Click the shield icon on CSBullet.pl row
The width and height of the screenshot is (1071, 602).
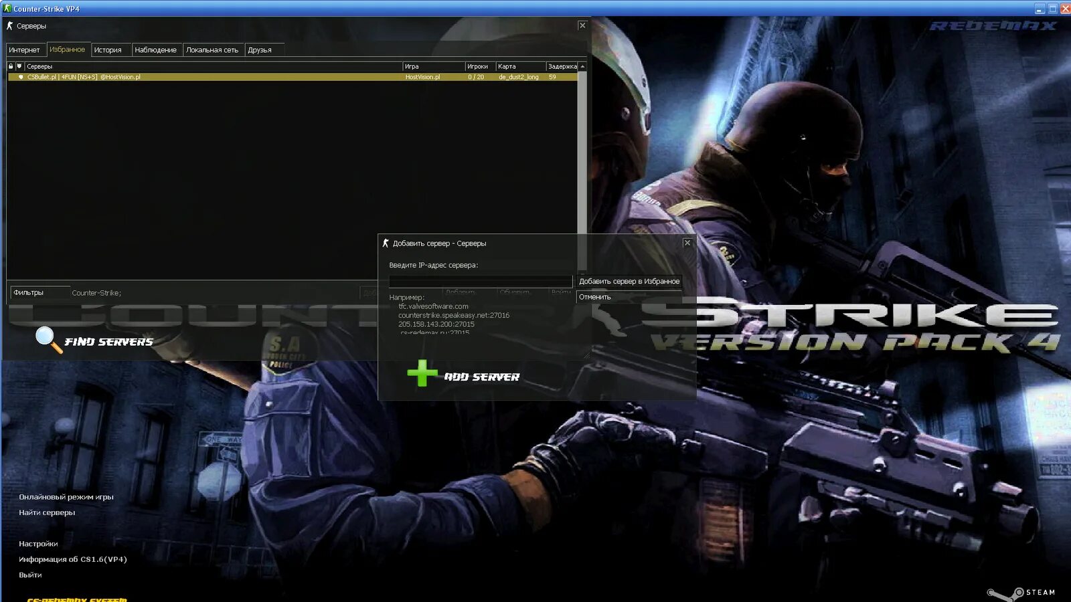[21, 77]
